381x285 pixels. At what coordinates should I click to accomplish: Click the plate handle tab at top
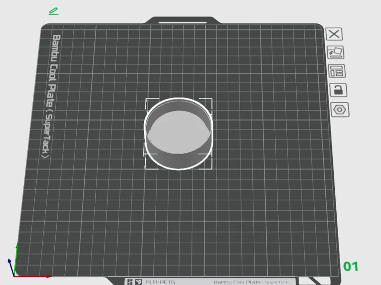(183, 20)
